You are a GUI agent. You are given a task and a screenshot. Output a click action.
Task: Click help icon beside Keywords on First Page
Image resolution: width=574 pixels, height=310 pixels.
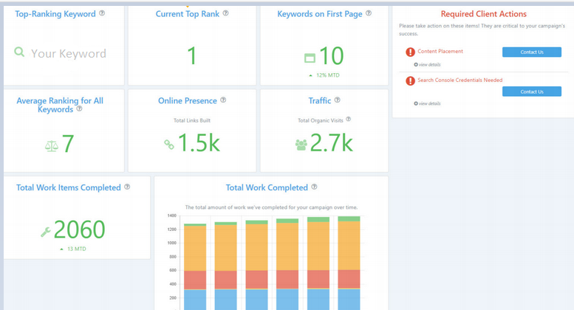click(369, 13)
